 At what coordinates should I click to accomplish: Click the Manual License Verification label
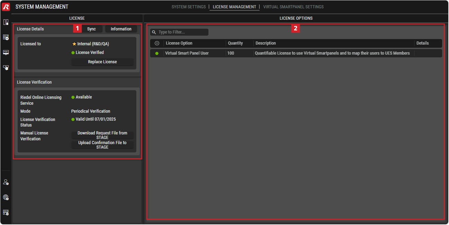click(34, 136)
